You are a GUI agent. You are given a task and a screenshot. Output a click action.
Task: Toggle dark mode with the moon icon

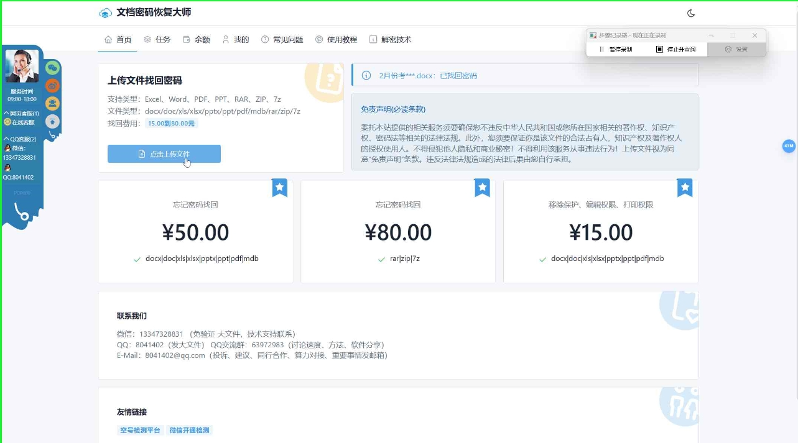coord(690,13)
